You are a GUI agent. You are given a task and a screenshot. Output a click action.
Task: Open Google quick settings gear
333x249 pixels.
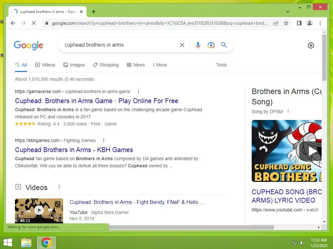point(311,45)
